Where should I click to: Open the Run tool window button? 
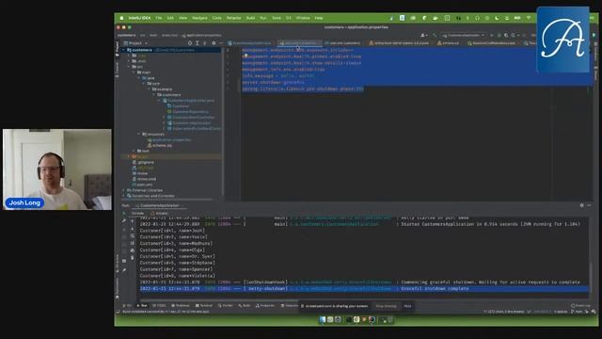[x=142, y=306]
